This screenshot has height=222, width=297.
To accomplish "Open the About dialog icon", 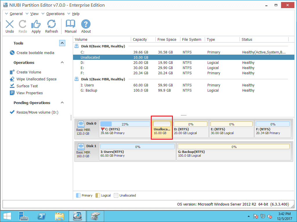I will coord(86,24).
